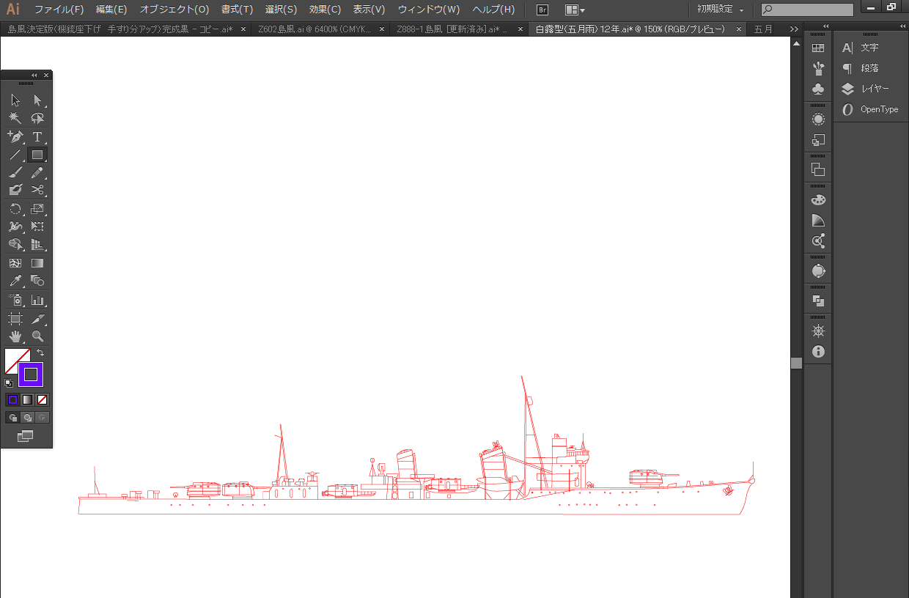
Task: Select the Rotate tool
Action: click(15, 209)
